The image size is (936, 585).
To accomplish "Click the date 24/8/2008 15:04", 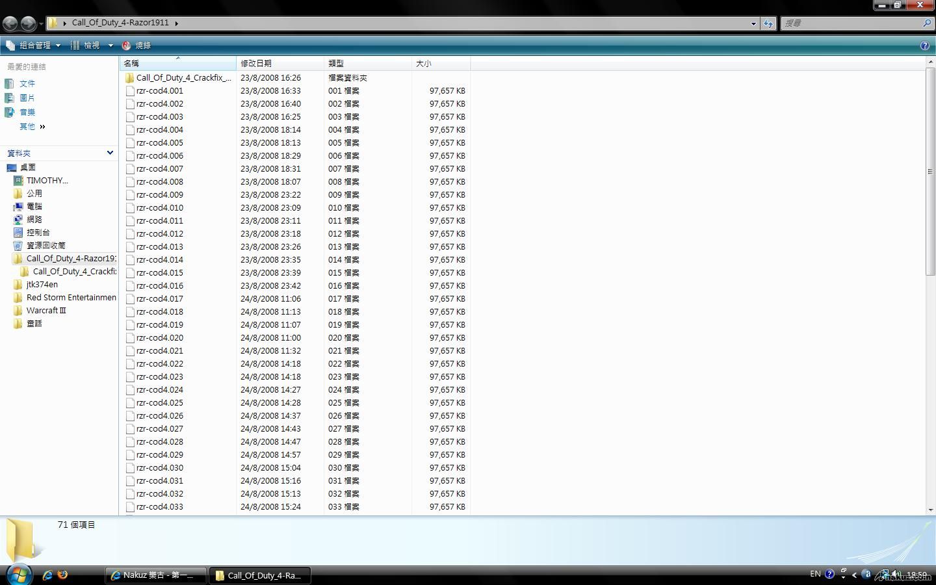I will coord(270,468).
